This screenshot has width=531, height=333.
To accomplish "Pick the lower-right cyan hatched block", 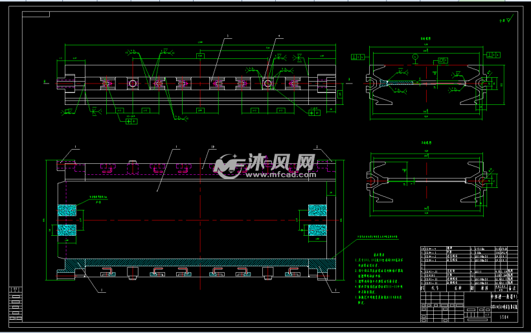I will 317,230.
